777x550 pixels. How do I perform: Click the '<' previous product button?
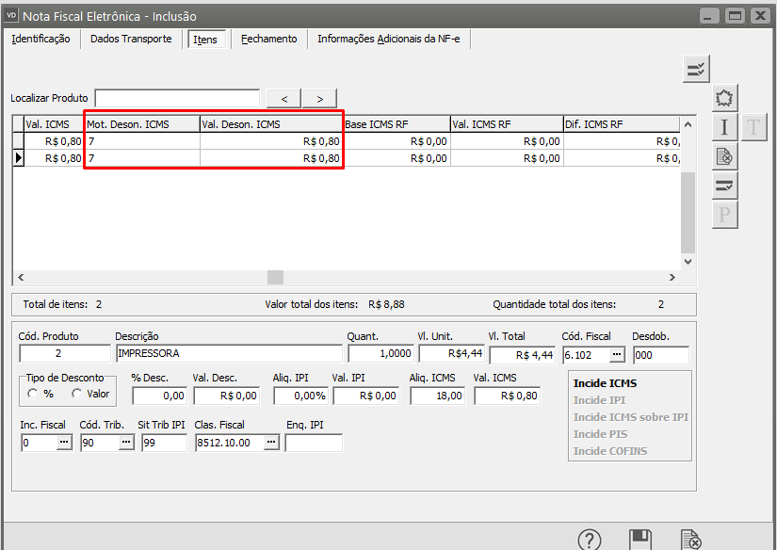[283, 99]
